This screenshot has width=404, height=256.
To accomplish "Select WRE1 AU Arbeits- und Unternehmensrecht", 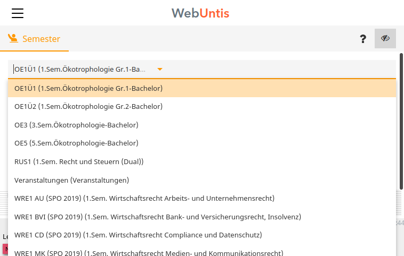I will [x=144, y=198].
